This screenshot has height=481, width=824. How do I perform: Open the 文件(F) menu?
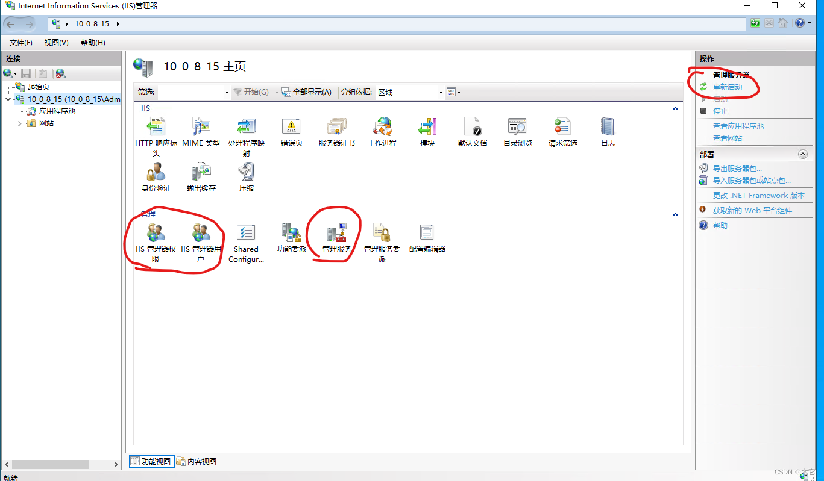[x=21, y=43]
